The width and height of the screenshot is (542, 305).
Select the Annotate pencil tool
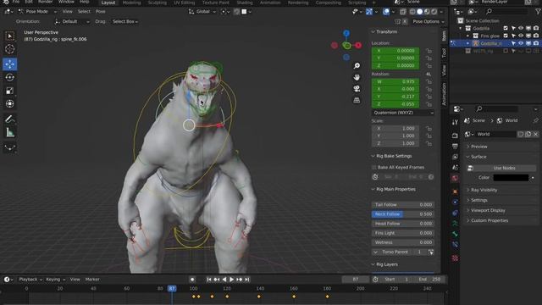point(9,119)
